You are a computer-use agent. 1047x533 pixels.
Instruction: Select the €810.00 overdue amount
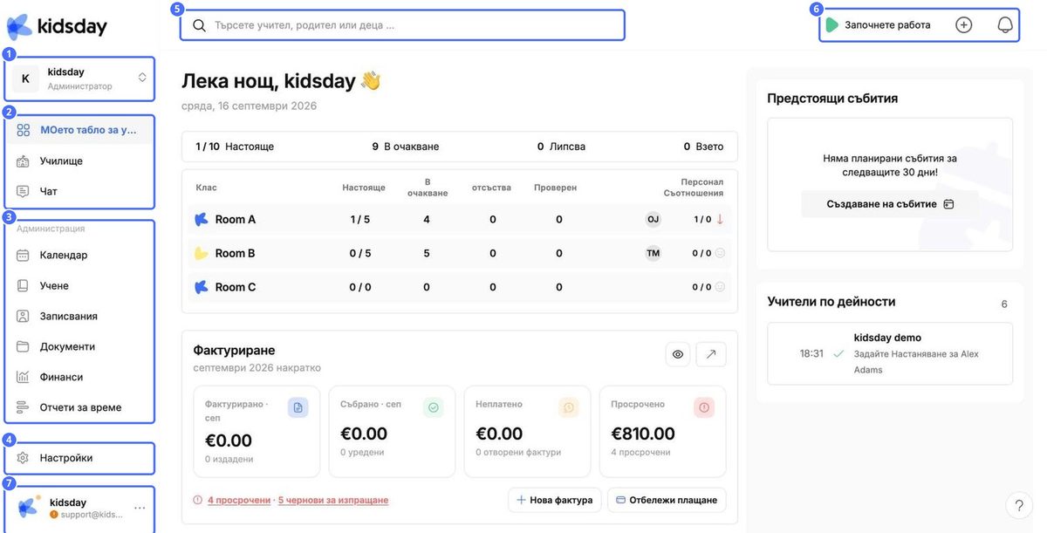(x=643, y=434)
